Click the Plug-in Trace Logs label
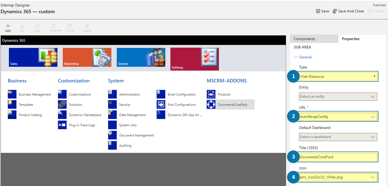 (82, 125)
